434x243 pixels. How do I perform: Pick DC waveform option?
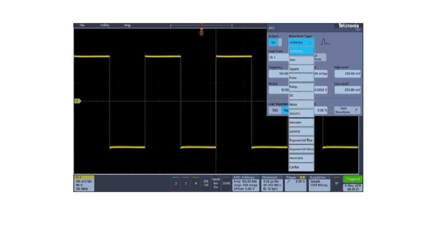pyautogui.click(x=301, y=96)
